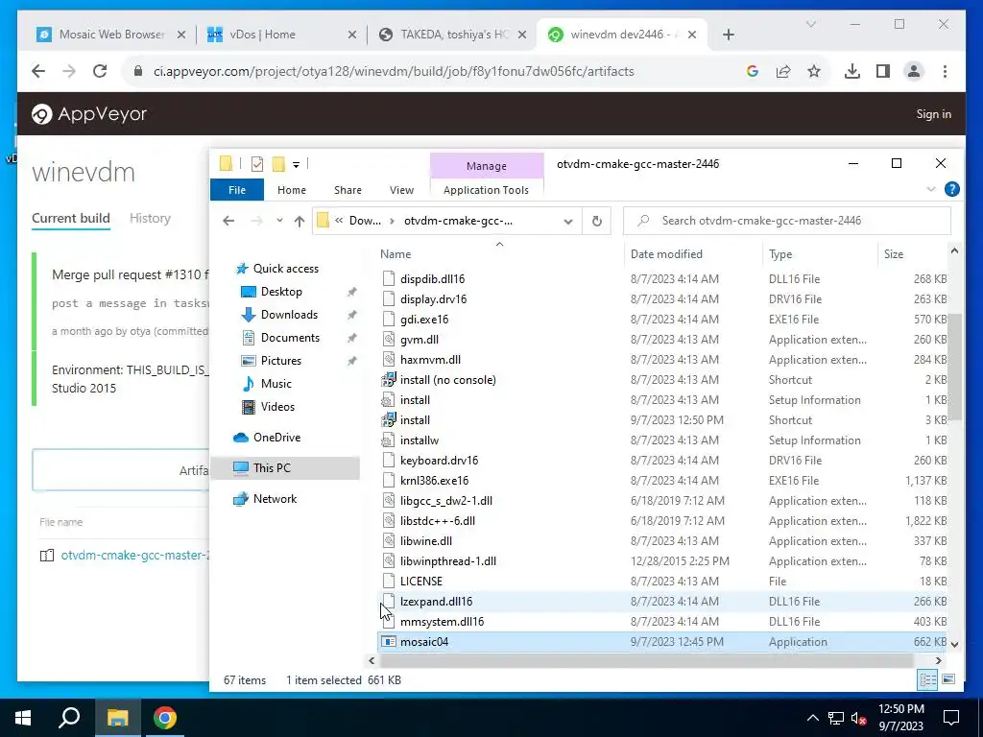Image resolution: width=983 pixels, height=737 pixels.
Task: Sort by Name column header
Action: click(396, 254)
